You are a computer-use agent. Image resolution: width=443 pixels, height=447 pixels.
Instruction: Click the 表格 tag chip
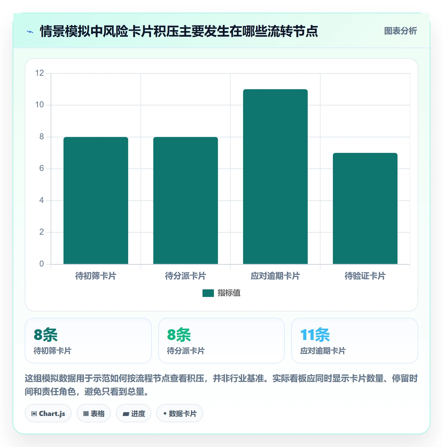(x=94, y=413)
